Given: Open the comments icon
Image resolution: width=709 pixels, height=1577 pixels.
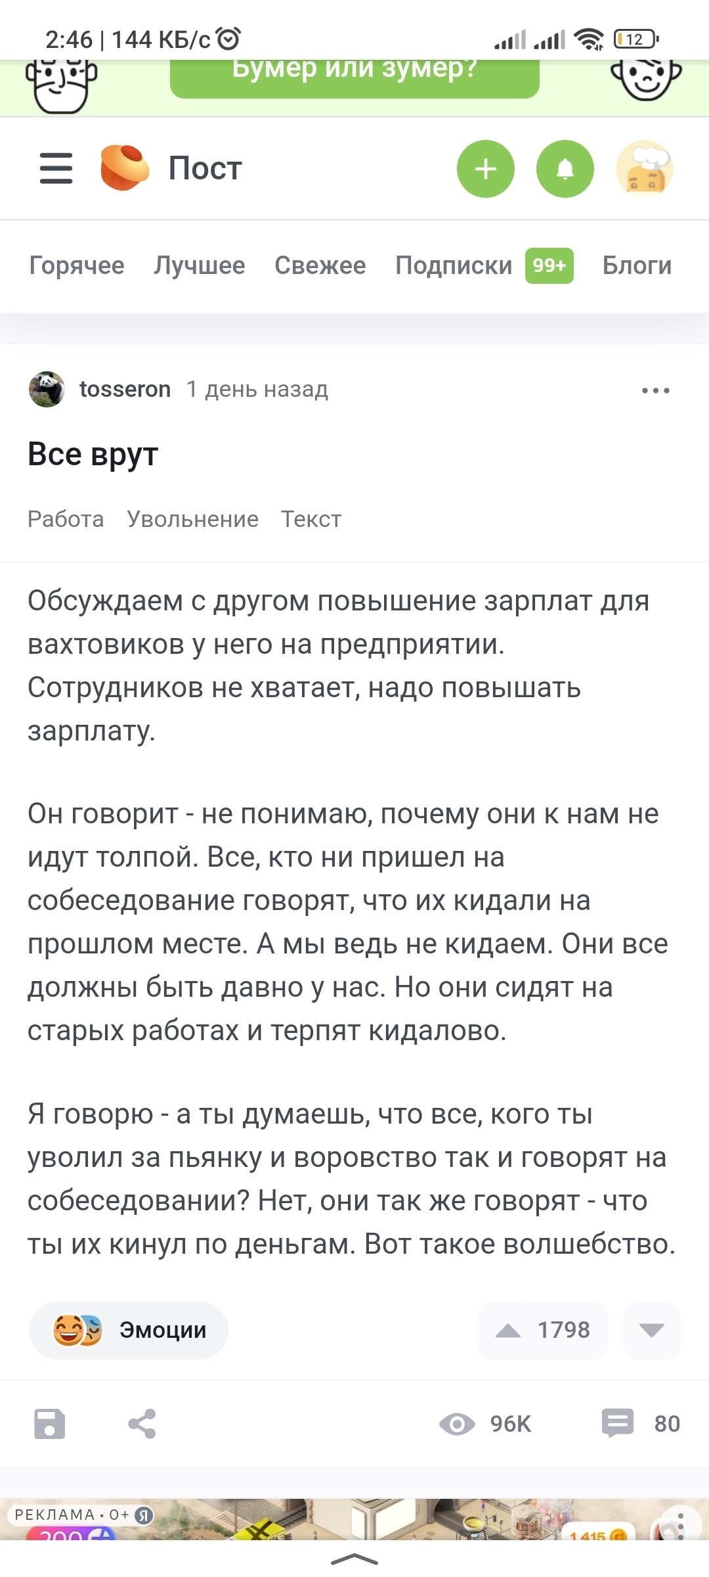Looking at the screenshot, I should (x=617, y=1423).
